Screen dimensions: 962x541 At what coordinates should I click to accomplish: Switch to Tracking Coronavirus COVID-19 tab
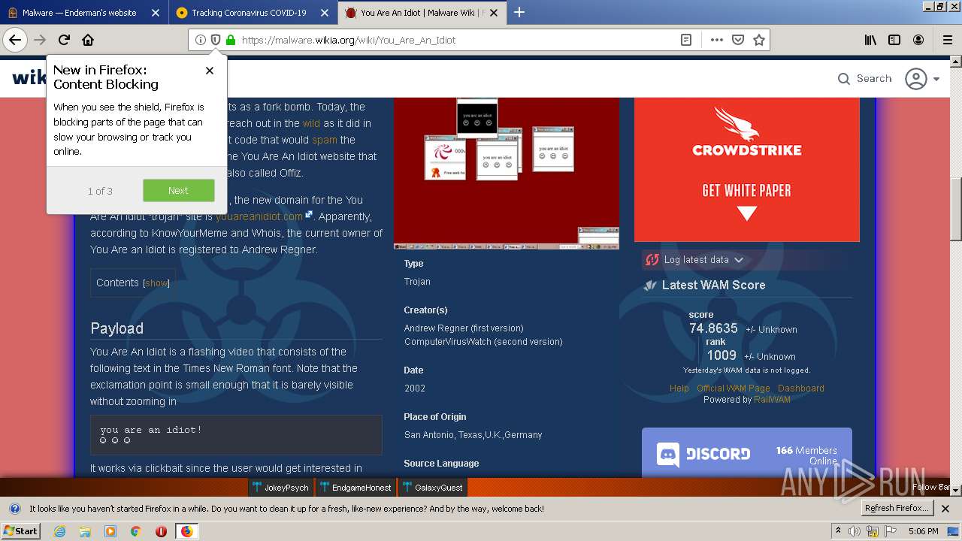[252, 13]
